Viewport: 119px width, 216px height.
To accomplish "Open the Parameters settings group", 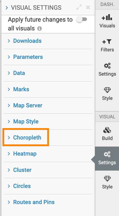I will click(48, 57).
